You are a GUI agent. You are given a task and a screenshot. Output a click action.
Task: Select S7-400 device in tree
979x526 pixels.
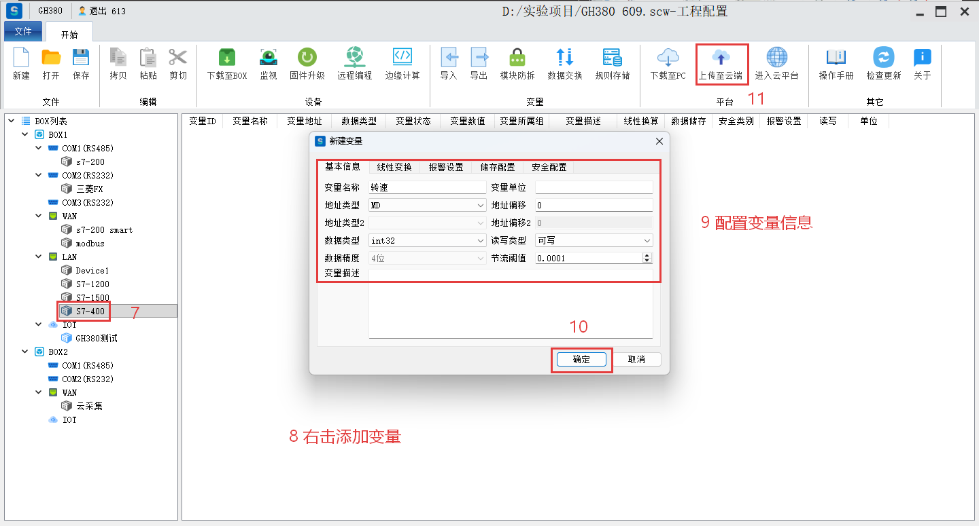92,311
